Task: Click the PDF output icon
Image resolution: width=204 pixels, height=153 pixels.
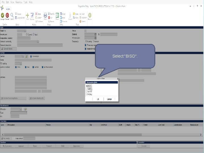Action: pos(49,18)
